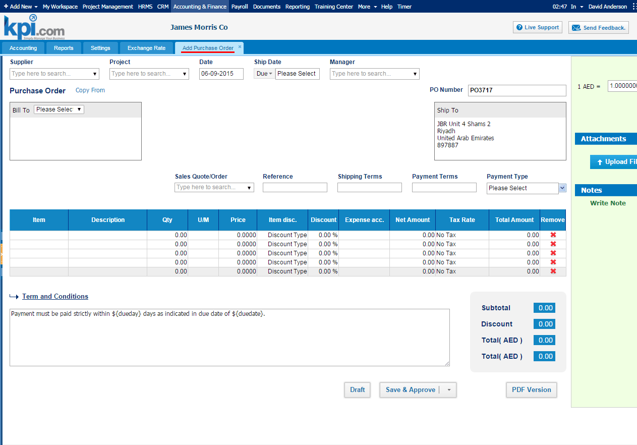Image resolution: width=637 pixels, height=445 pixels.
Task: Upload a file attachment
Action: 613,162
